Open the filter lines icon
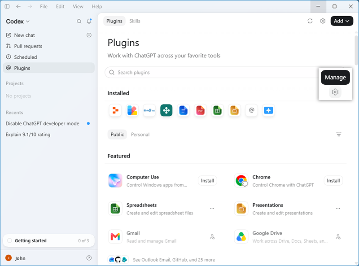This screenshot has width=359, height=266. (339, 135)
